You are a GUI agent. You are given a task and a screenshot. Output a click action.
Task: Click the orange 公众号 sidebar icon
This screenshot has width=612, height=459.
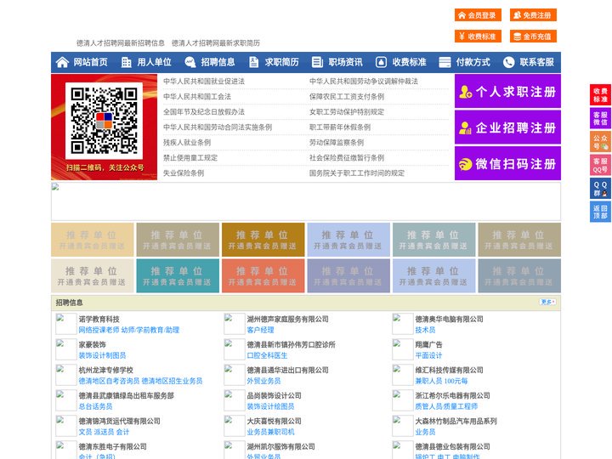tap(600, 142)
